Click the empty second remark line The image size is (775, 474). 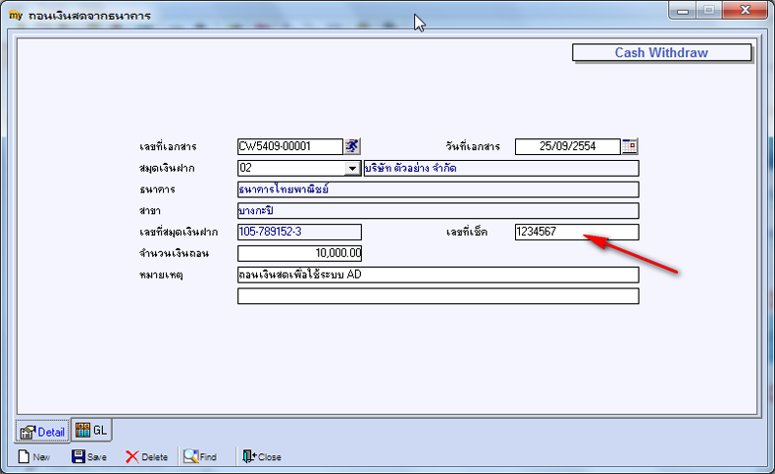point(438,296)
